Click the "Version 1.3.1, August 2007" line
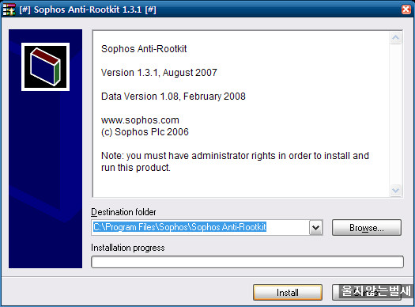The width and height of the screenshot is (415, 307). [159, 73]
